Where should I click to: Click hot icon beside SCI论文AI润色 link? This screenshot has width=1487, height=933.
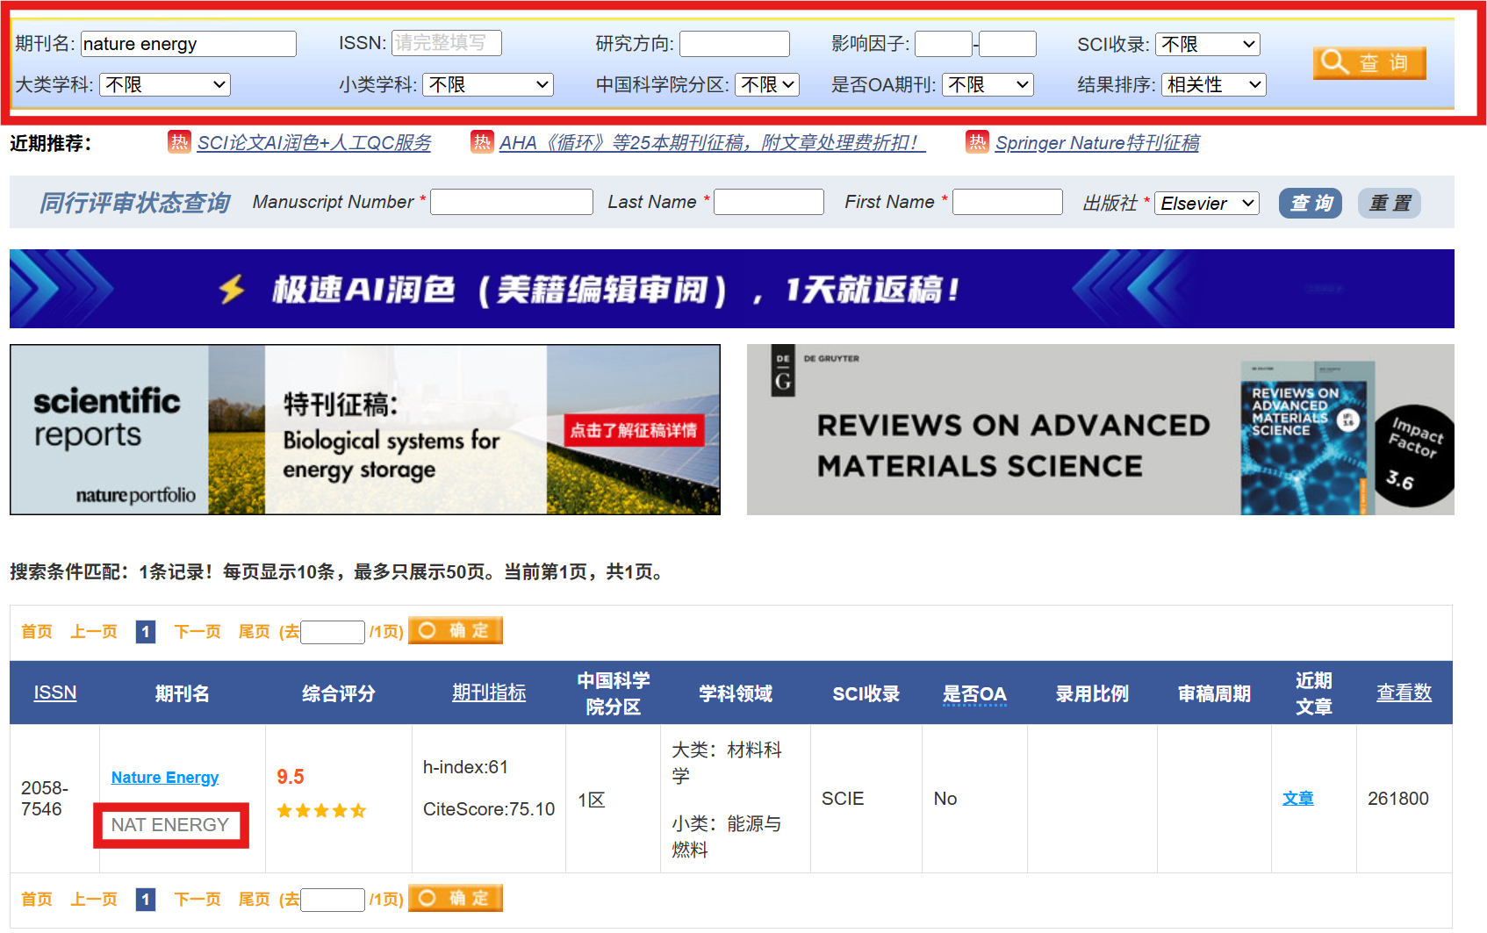click(x=179, y=142)
